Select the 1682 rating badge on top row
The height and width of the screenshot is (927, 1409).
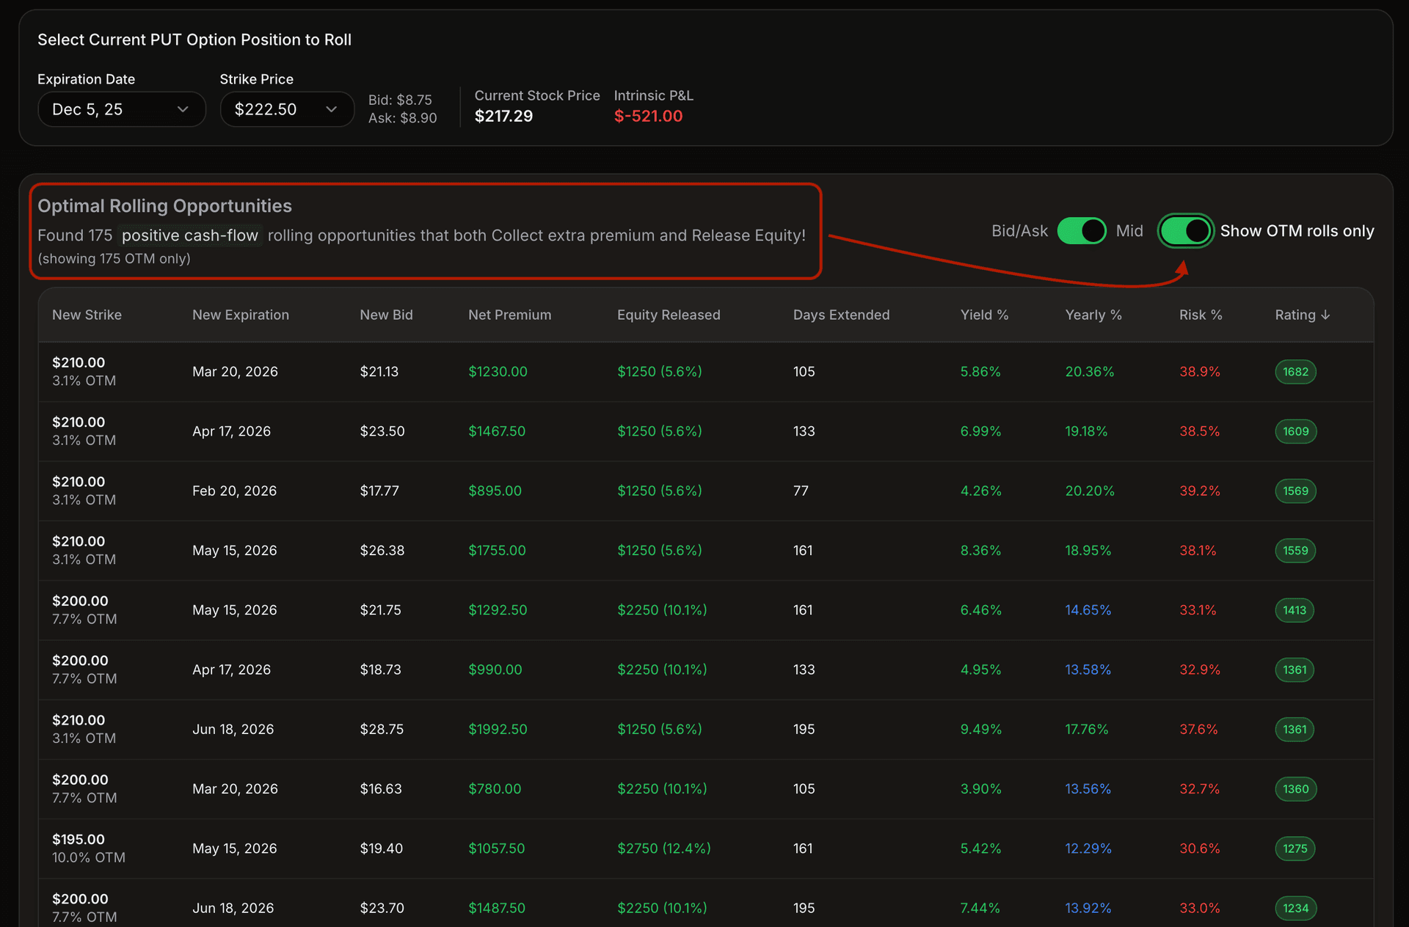click(1295, 372)
